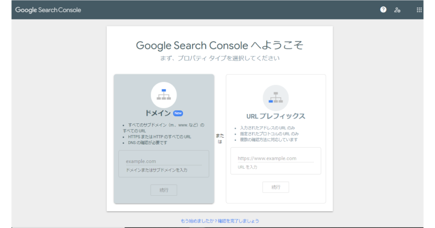Click the 入力されたアドレスの URL のみ bullet
Image resolution: width=435 pixels, height=228 pixels.
pyautogui.click(x=268, y=128)
